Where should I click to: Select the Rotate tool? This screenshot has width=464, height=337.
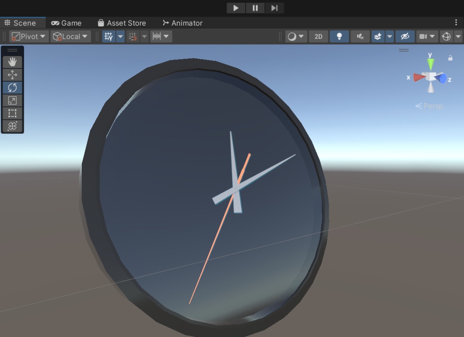tap(12, 87)
